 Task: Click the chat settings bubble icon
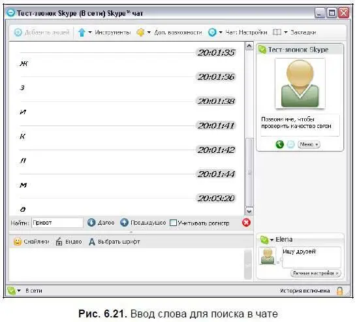coord(212,33)
